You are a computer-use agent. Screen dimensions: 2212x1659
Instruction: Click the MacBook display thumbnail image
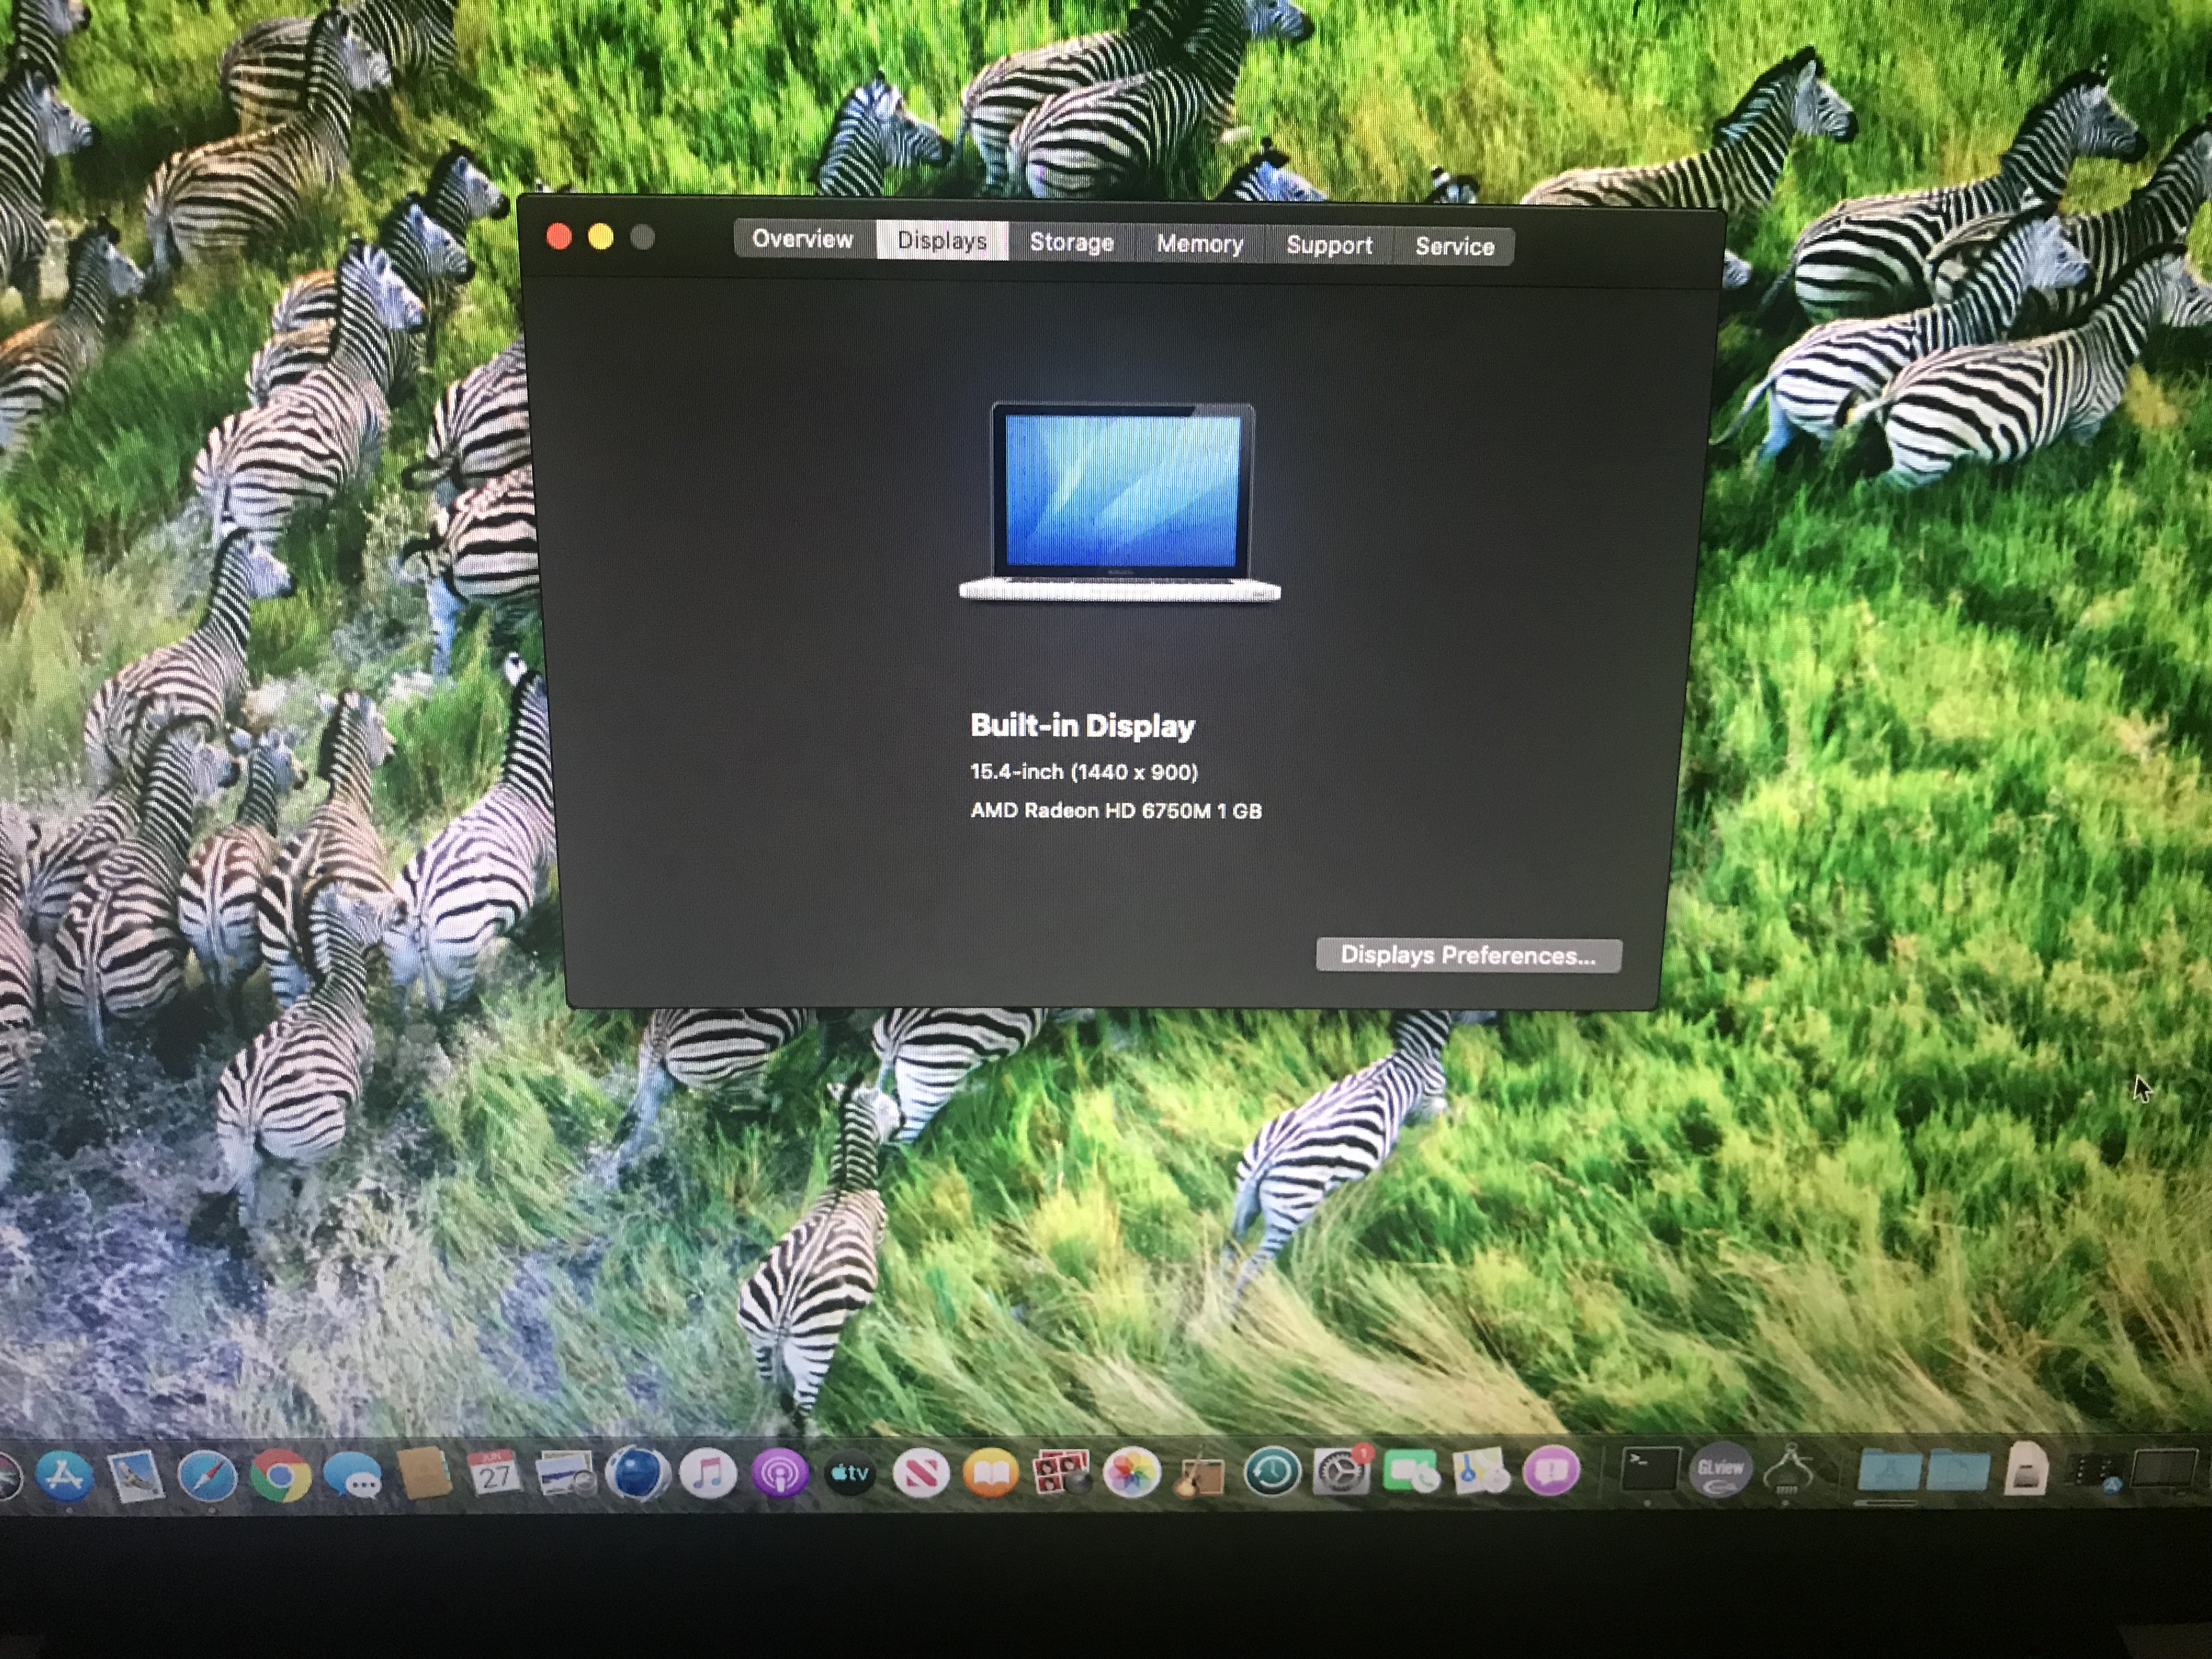coord(1120,500)
